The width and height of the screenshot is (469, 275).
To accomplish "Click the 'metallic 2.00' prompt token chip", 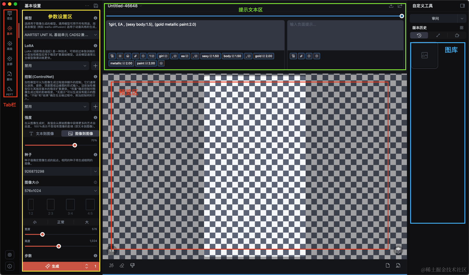I will [121, 63].
